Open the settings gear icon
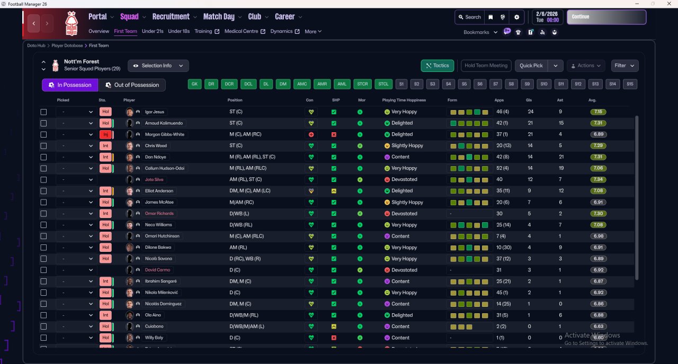 [x=516, y=17]
